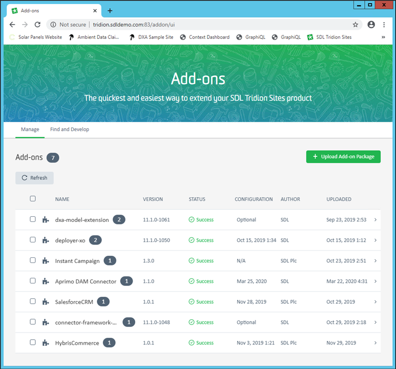Image resolution: width=396 pixels, height=369 pixels.
Task: Click the address bar URL field
Action: coord(204,25)
